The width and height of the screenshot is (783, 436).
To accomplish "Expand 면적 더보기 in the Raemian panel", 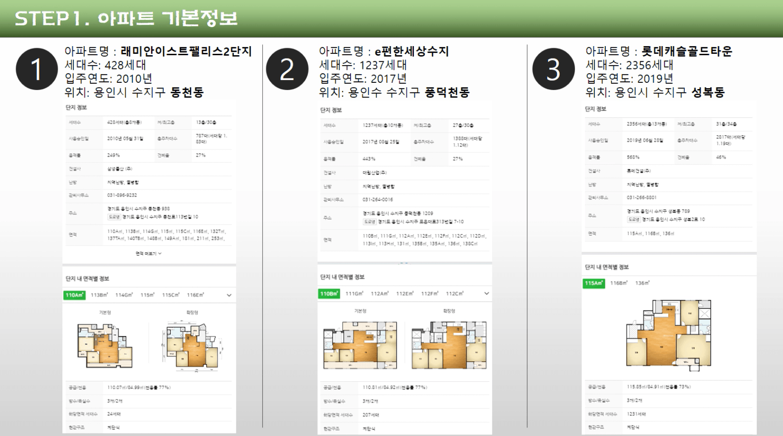I will pyautogui.click(x=149, y=253).
